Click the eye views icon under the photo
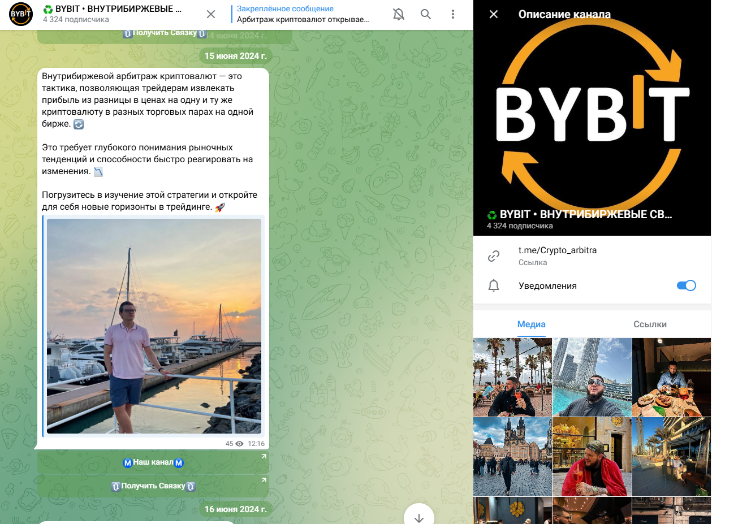 pyautogui.click(x=239, y=444)
